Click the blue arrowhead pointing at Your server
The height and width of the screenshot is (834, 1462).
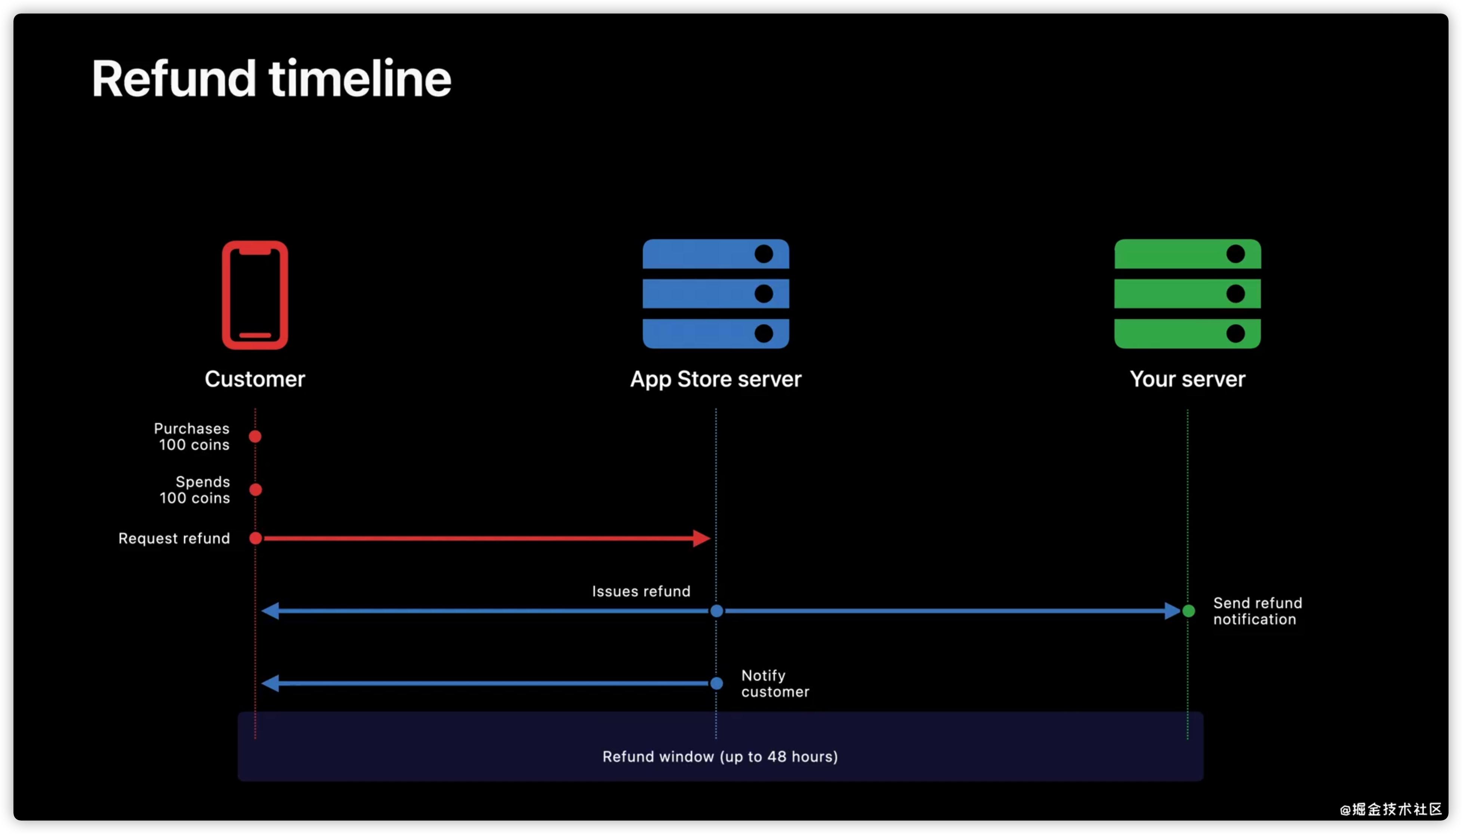(x=1172, y=611)
